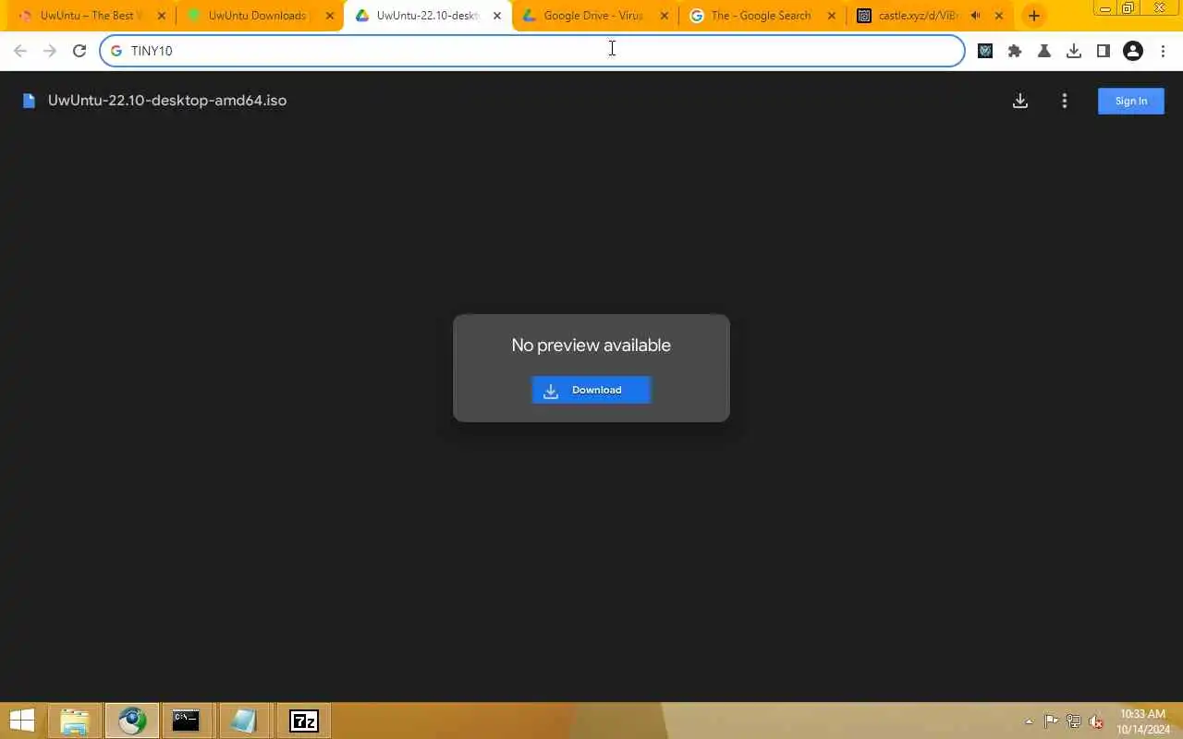Viewport: 1183px width, 739px height.
Task: Open the browser Downloads toolbar icon
Action: [x=1074, y=51]
